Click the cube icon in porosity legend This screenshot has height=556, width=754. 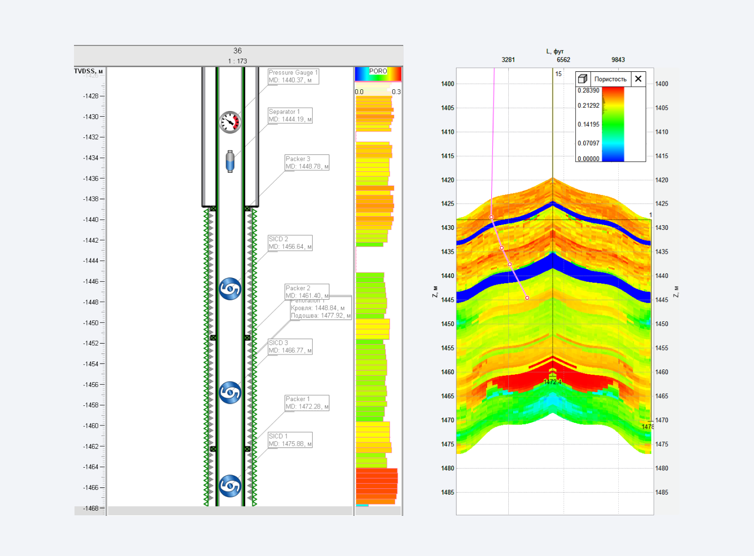(583, 79)
